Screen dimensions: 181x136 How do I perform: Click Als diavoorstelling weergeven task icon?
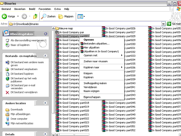(x=7, y=40)
